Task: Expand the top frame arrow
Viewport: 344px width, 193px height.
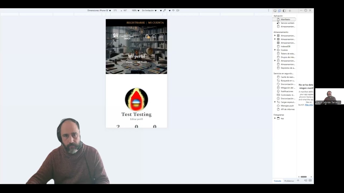Action: (x=275, y=118)
